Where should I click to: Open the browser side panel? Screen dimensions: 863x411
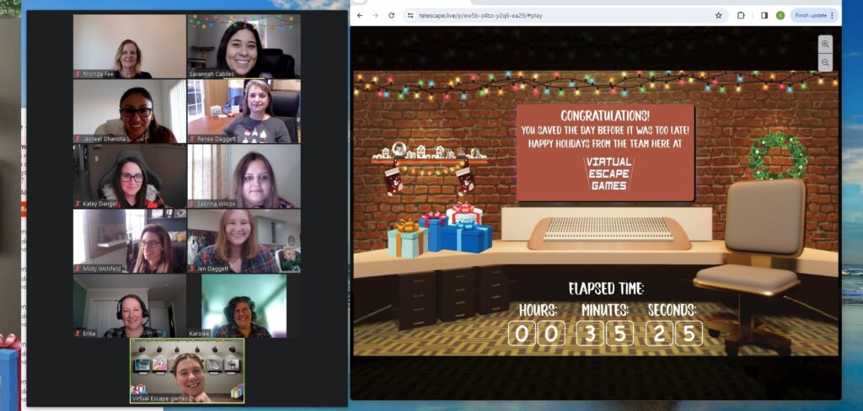click(764, 15)
